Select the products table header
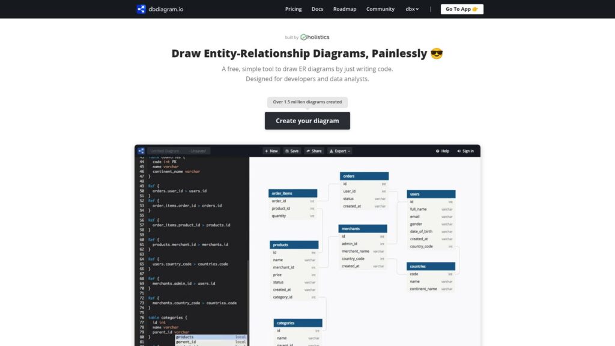Screen dimensions: 615x346 pyautogui.click(x=294, y=245)
